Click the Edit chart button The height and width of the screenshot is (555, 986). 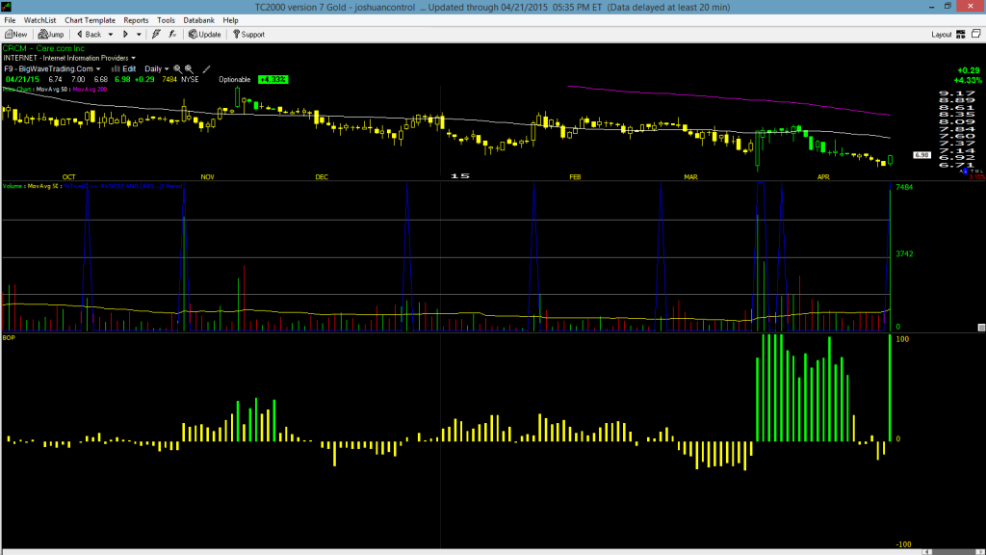click(124, 69)
